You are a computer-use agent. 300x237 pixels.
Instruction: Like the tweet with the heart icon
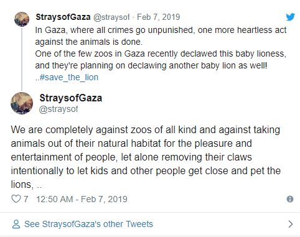pos(16,199)
